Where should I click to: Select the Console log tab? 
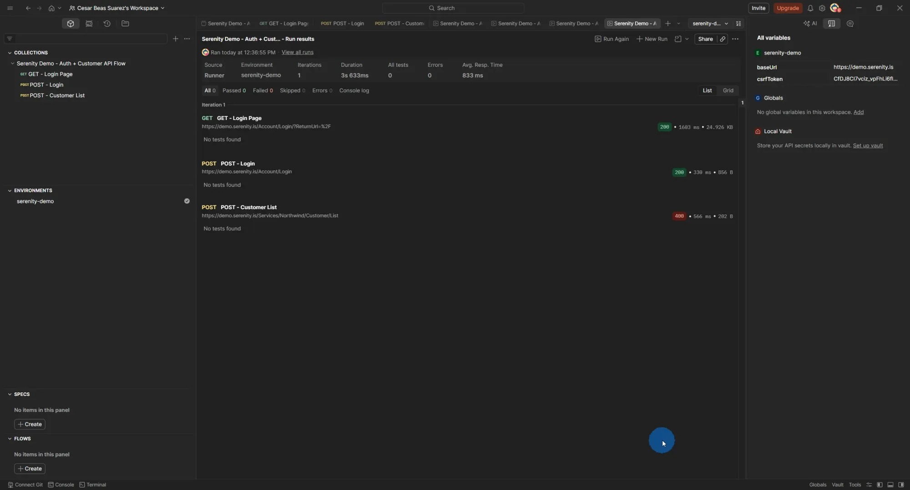pyautogui.click(x=354, y=90)
